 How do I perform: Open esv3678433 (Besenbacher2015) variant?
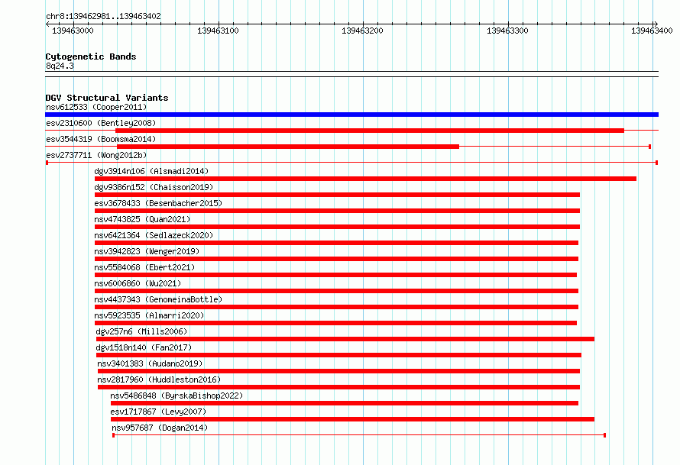coord(158,203)
